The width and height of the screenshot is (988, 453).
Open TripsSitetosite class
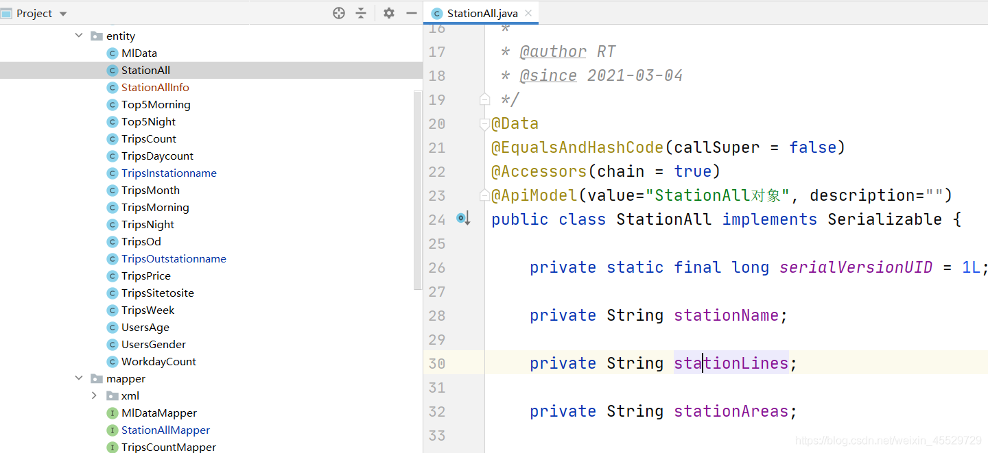(158, 293)
